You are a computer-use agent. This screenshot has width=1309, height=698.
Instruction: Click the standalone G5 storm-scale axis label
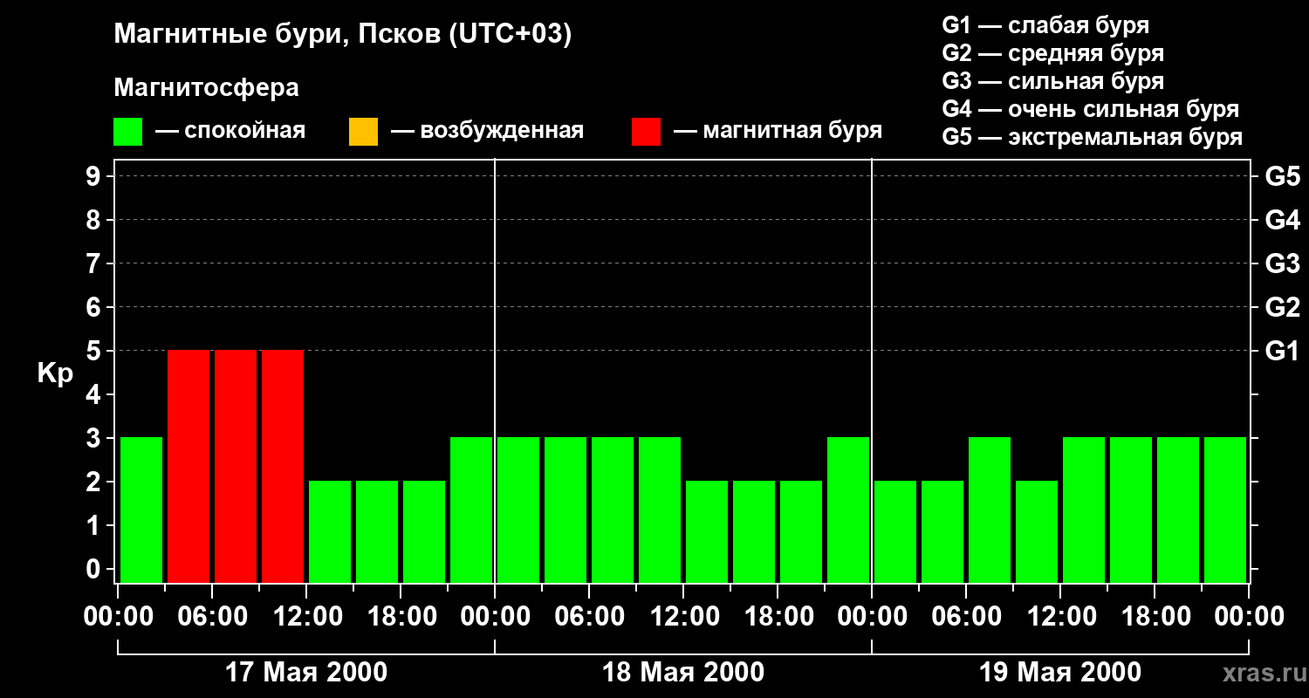click(1282, 177)
